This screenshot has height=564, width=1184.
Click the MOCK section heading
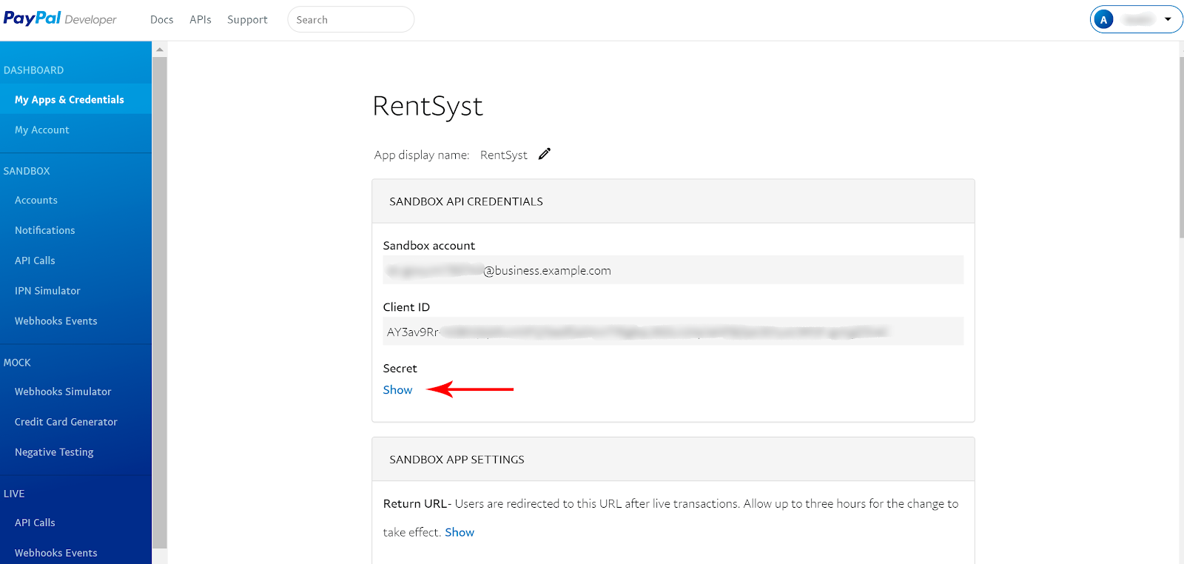[x=17, y=363]
